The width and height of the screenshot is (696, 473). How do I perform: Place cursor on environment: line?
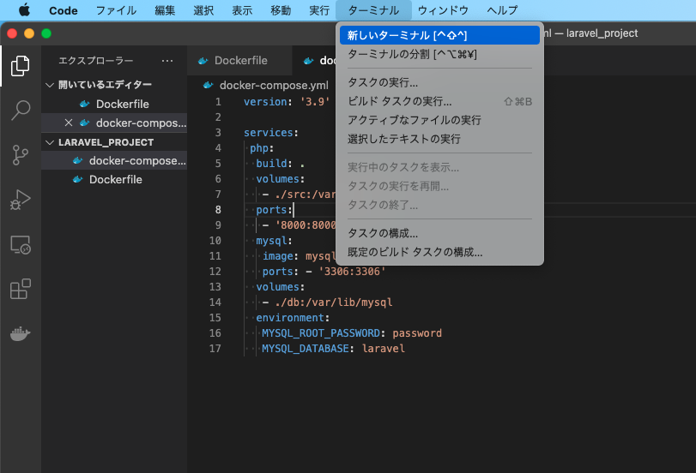point(293,318)
